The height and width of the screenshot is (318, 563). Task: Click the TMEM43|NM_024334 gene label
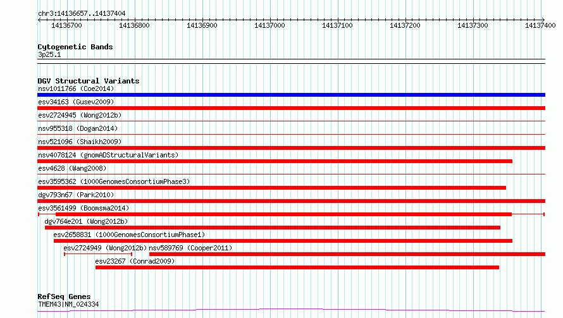click(68, 304)
